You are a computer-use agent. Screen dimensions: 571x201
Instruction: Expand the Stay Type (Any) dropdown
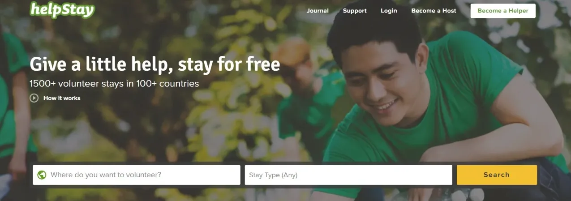click(348, 175)
